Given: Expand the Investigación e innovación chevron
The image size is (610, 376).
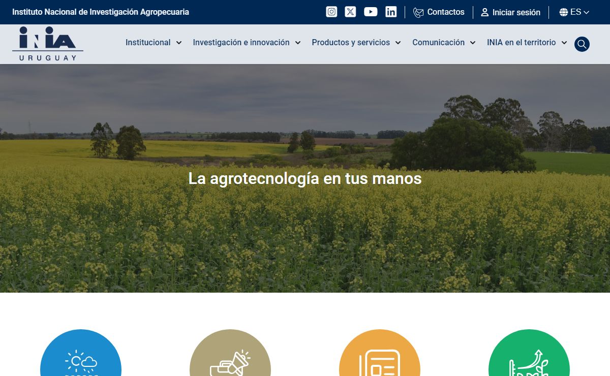Looking at the screenshot, I should 298,43.
